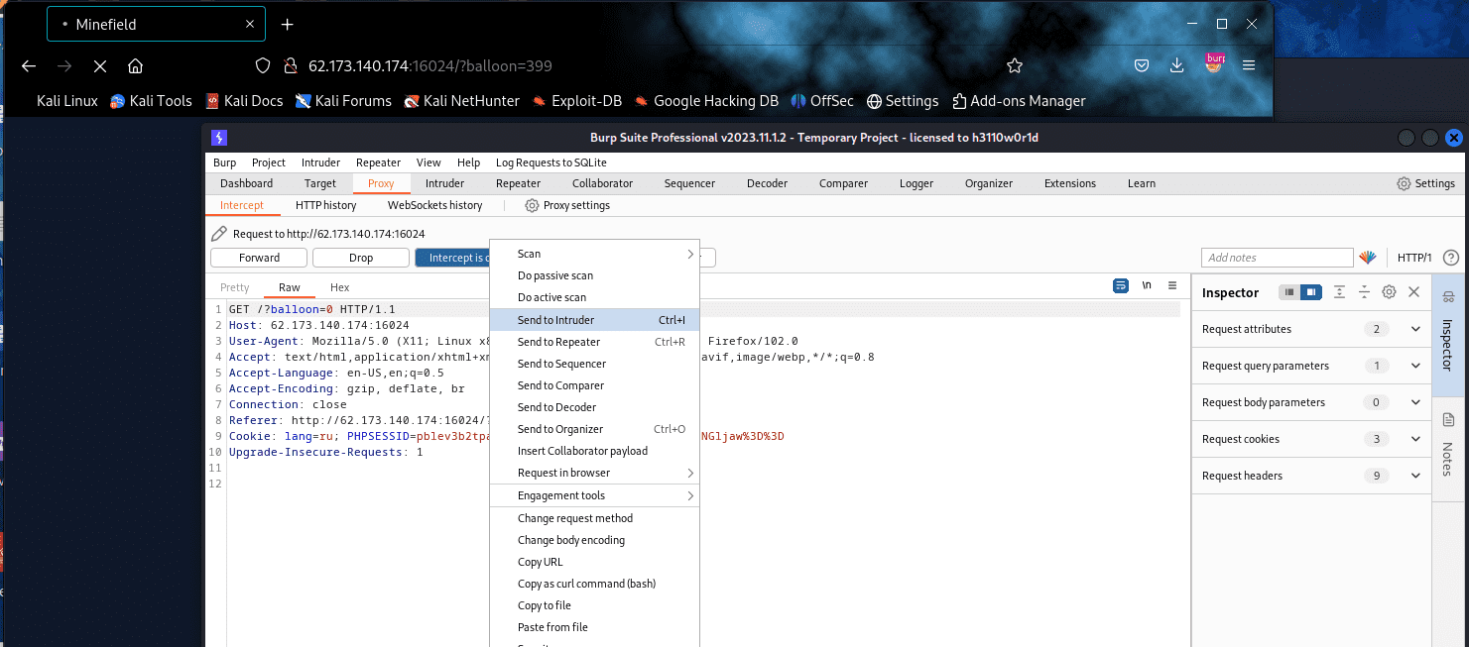Open the Notes side panel tab
This screenshot has height=647, width=1469.
pos(1448,444)
